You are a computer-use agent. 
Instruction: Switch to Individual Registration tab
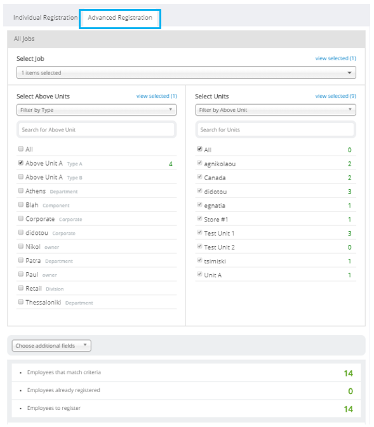coord(45,18)
